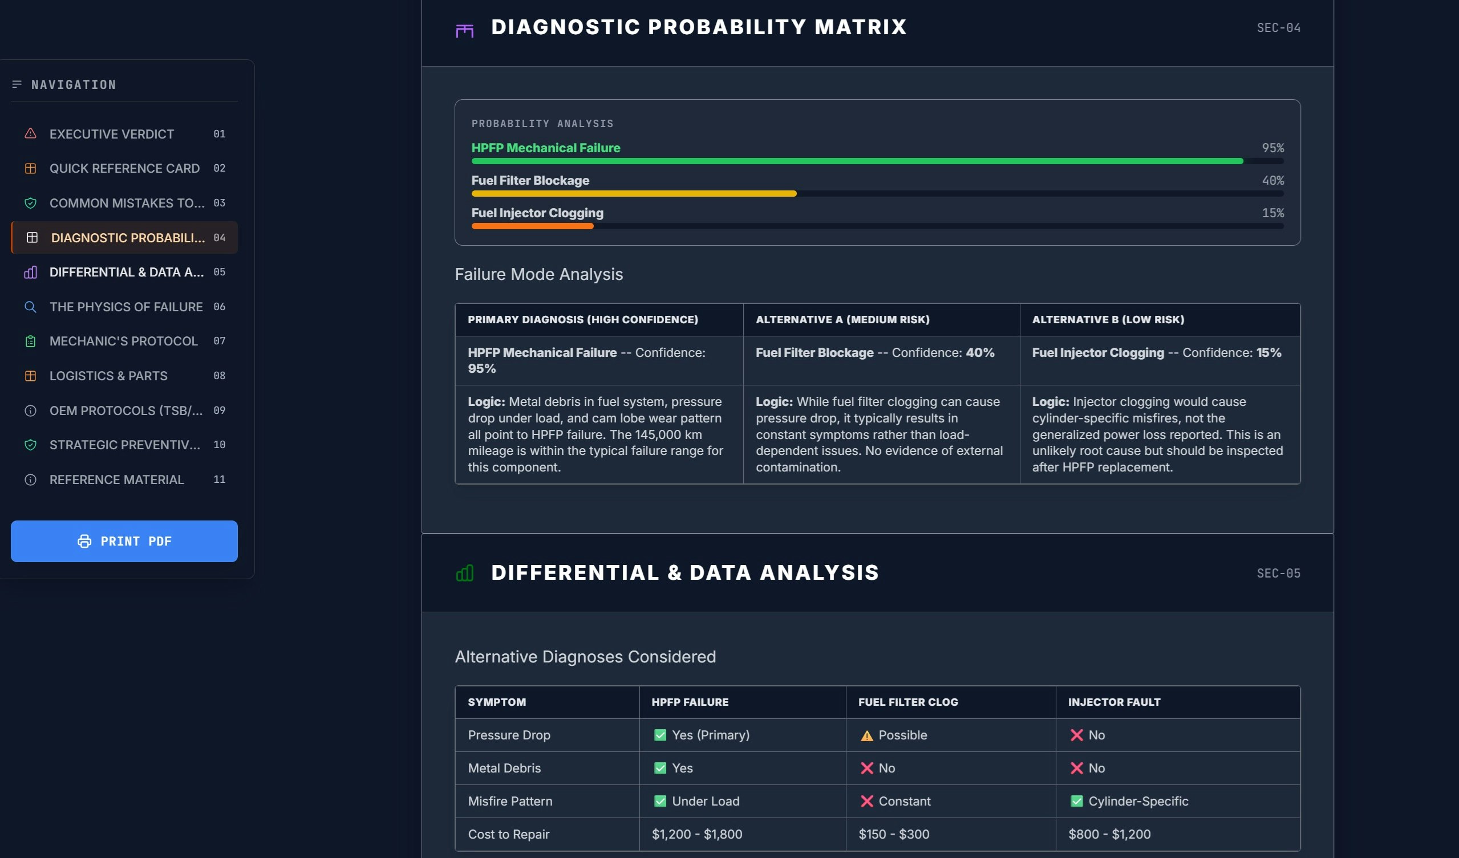Viewport: 1459px width, 858px height.
Task: Click the navigation header hamburger lines icon
Action: (17, 84)
